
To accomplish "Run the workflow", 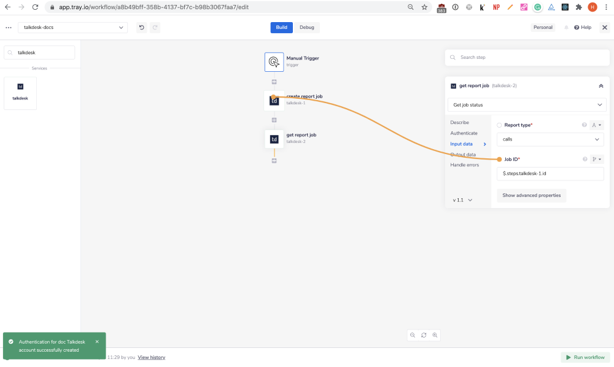I will click(585, 357).
